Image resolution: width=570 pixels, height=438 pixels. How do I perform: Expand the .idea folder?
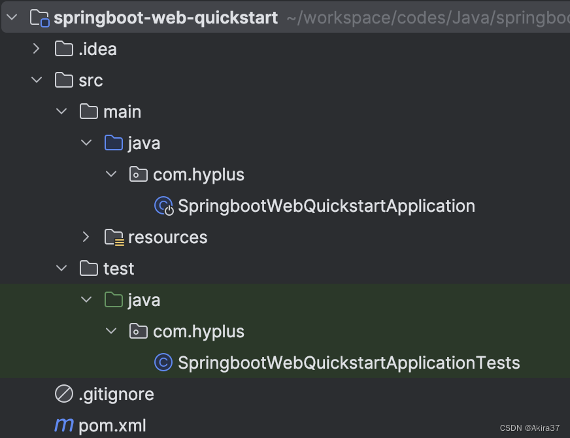coord(37,48)
